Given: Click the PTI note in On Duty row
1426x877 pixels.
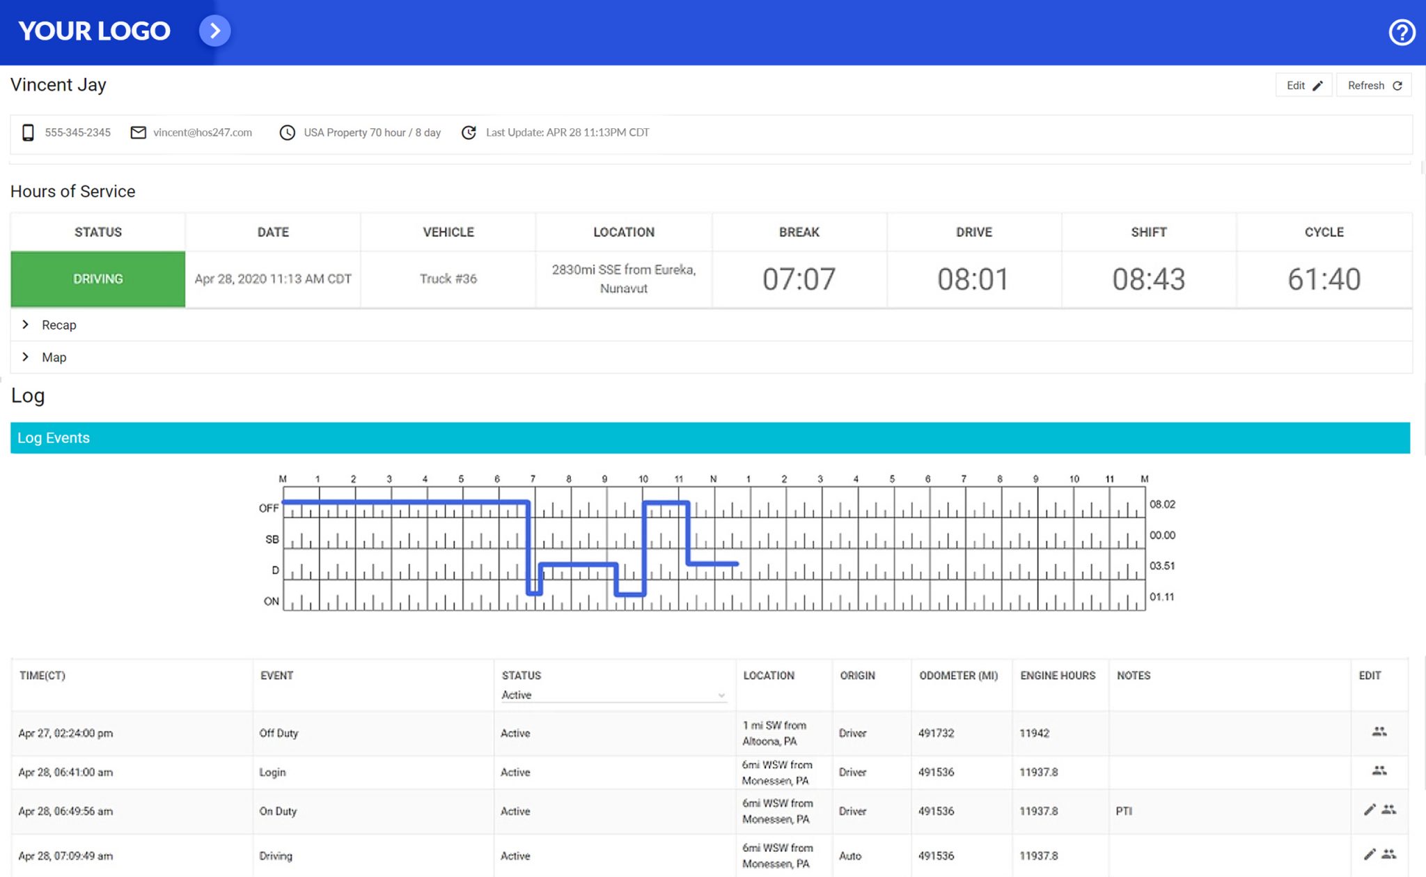Looking at the screenshot, I should 1124,812.
